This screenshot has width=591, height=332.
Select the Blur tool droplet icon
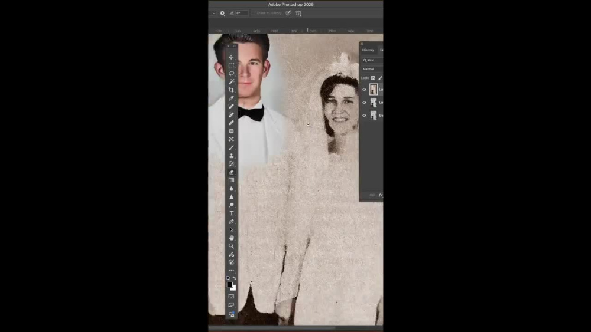pyautogui.click(x=232, y=189)
